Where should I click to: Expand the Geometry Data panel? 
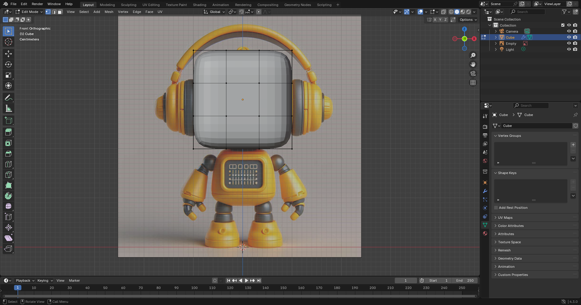coord(509,258)
